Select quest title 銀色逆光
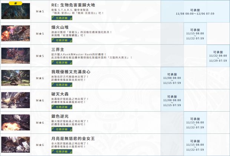The width and height of the screenshot is (230, 156). (60, 116)
